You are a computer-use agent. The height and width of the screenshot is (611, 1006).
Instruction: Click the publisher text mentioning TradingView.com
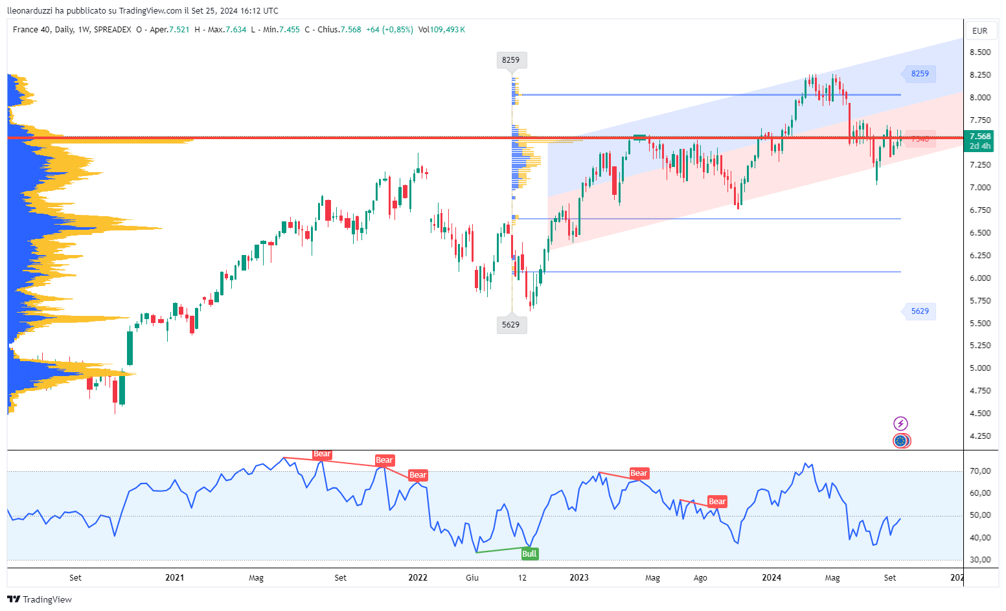tap(143, 10)
